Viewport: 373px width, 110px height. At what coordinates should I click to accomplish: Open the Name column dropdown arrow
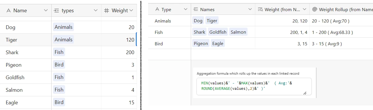[46, 11]
